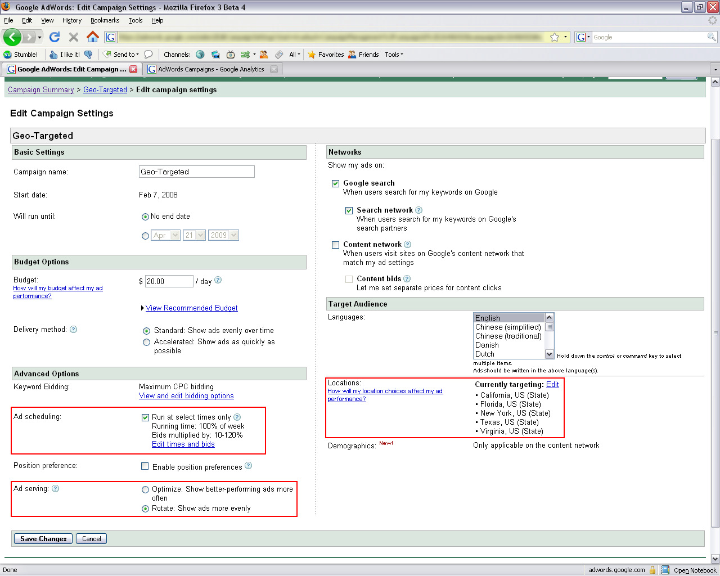Image resolution: width=720 pixels, height=576 pixels.
Task: Open StumbleUpon Friends
Action: pos(363,55)
